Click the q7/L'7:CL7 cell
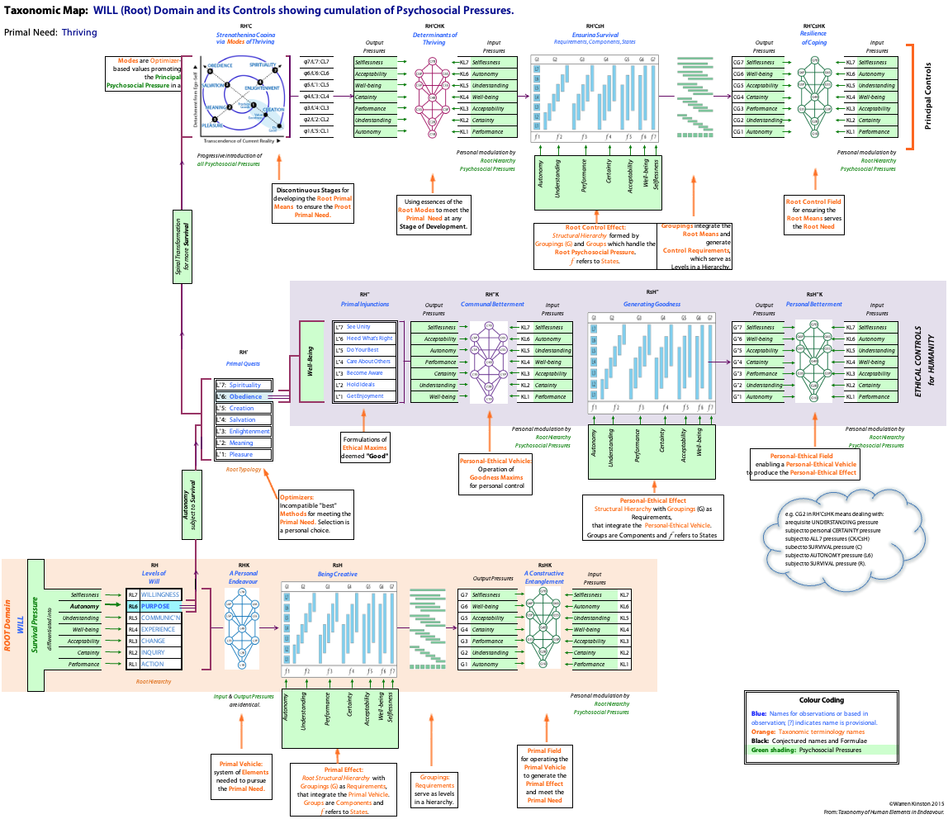The height and width of the screenshot is (819, 948). 316,62
